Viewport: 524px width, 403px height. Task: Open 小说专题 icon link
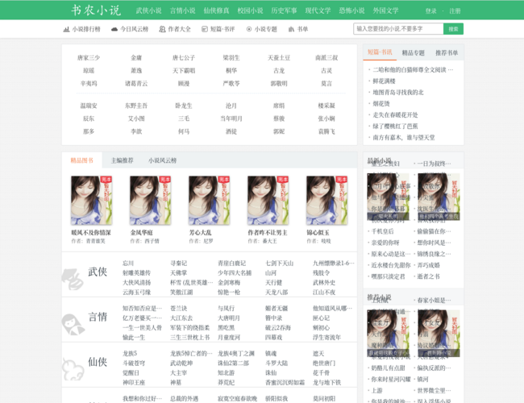[249, 29]
